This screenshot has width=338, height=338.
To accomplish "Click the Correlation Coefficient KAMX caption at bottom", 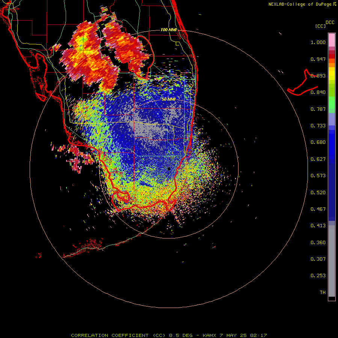I will tap(169, 335).
